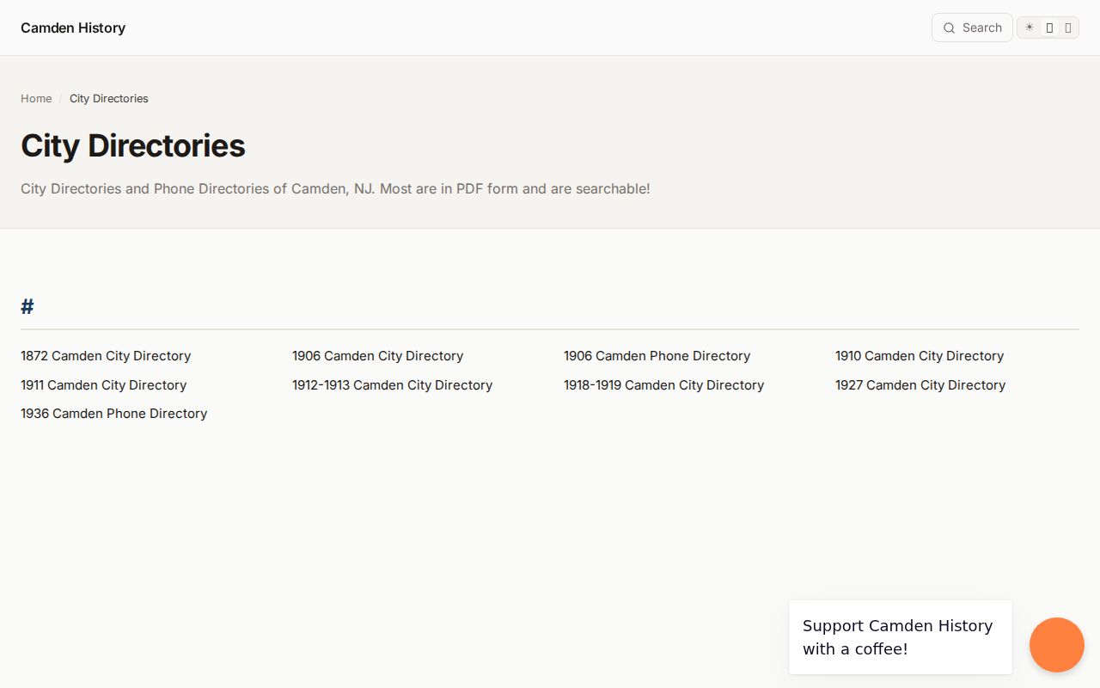This screenshot has height=688, width=1100.
Task: Open 1910 Camden City Directory
Action: pyautogui.click(x=920, y=356)
